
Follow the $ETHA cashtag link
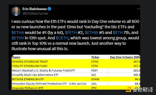pos(18,33)
